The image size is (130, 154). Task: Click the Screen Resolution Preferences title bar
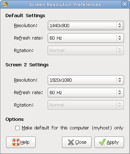coord(65,4)
